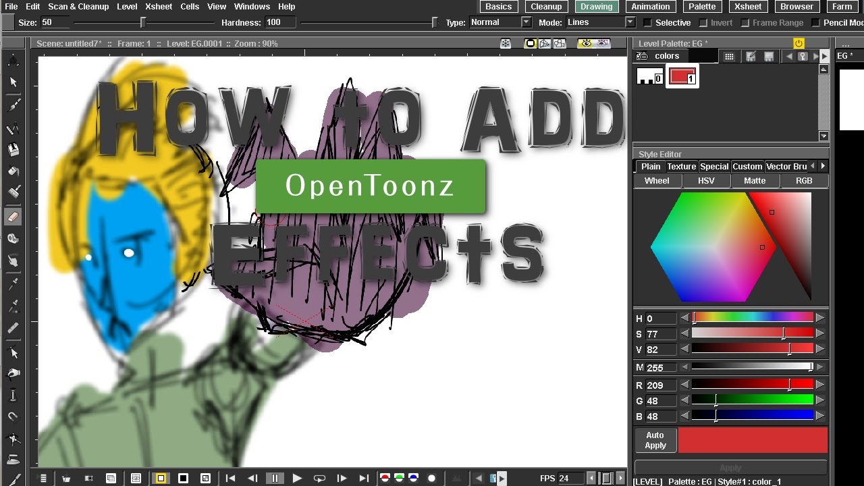
Task: Open palette view mode grid icon
Action: (x=729, y=57)
